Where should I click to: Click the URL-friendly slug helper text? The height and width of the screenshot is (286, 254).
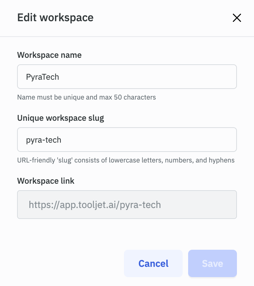[125, 160]
